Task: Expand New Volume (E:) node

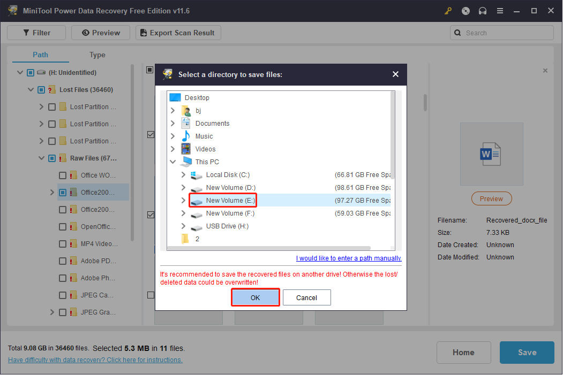Action: tap(184, 201)
